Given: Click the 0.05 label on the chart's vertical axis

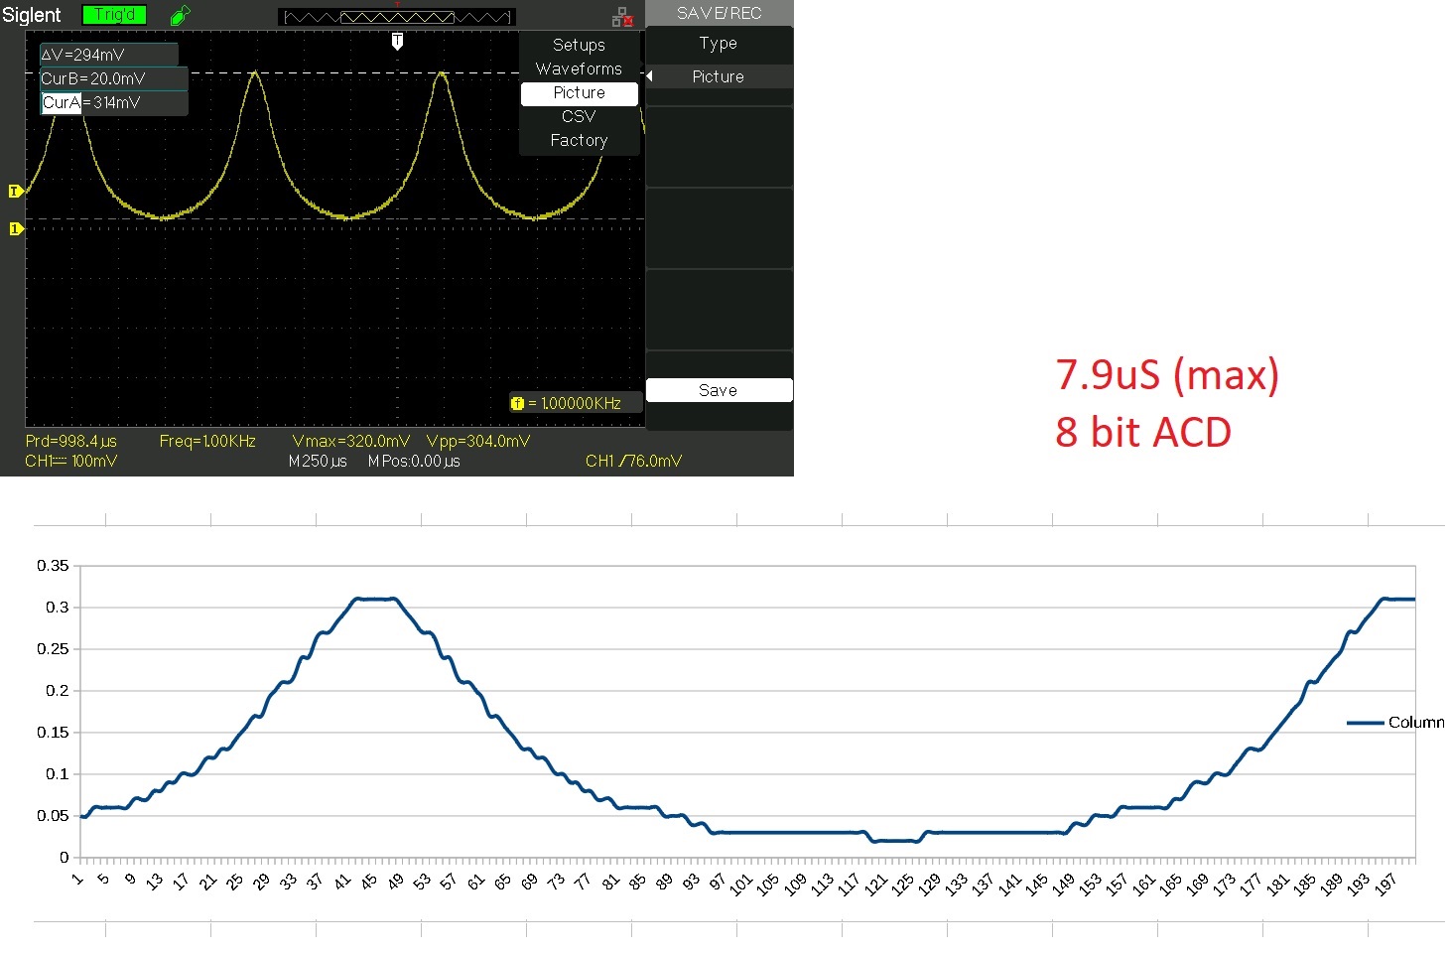Looking at the screenshot, I should [53, 816].
